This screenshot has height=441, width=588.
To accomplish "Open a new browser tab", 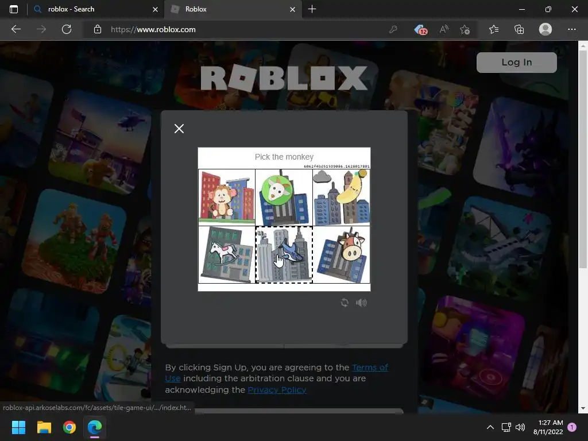I will (x=312, y=9).
